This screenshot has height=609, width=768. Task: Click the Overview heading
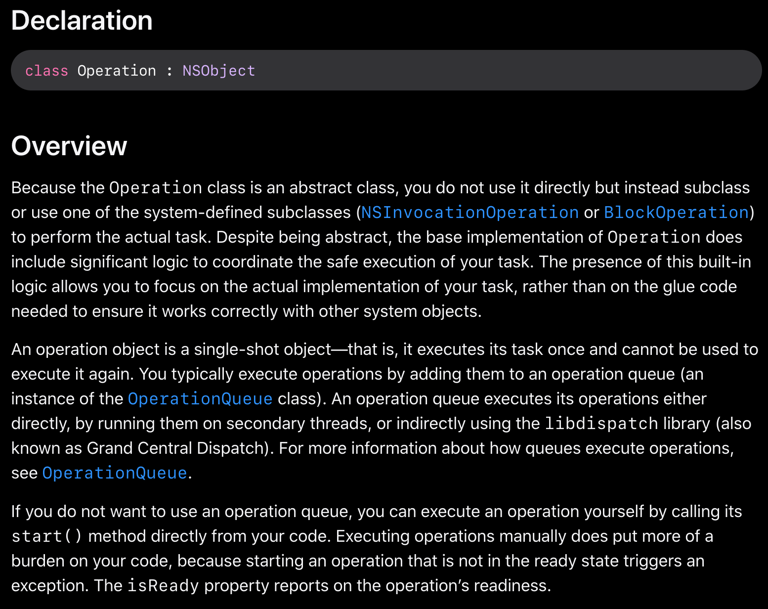pyautogui.click(x=69, y=146)
